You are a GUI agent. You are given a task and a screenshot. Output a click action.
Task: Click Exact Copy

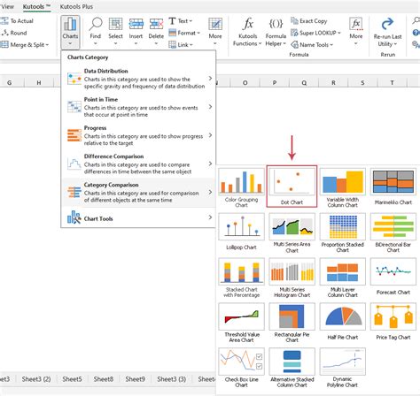click(x=309, y=21)
